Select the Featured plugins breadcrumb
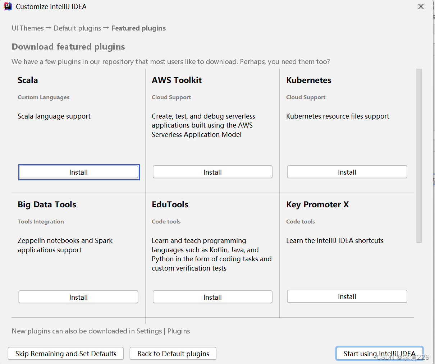The image size is (435, 364). pos(138,28)
